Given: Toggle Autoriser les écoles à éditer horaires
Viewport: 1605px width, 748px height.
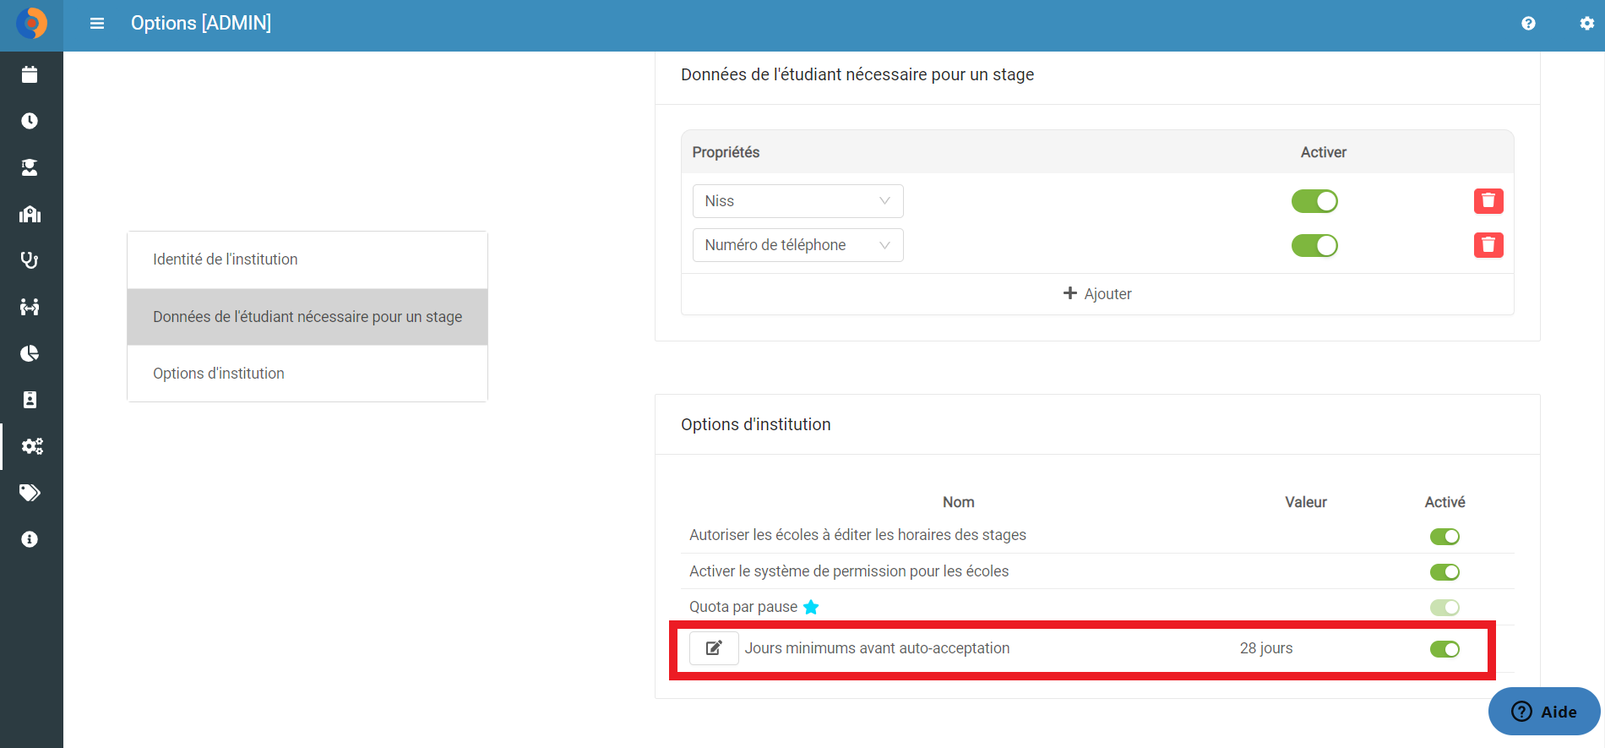Looking at the screenshot, I should [1444, 537].
